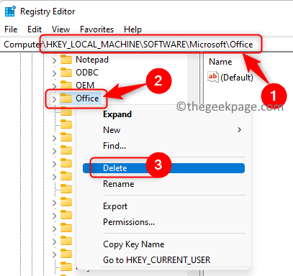The image size is (293, 276).
Task: Click the Name column header
Action: [220, 62]
